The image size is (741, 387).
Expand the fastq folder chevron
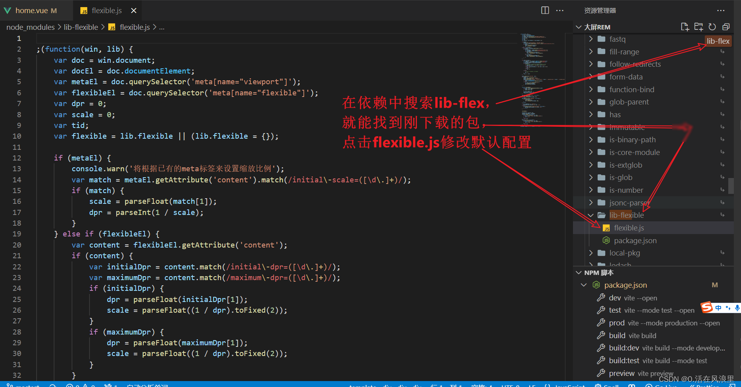[591, 39]
